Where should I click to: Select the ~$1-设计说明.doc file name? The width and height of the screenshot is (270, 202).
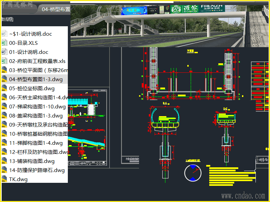point(30,34)
